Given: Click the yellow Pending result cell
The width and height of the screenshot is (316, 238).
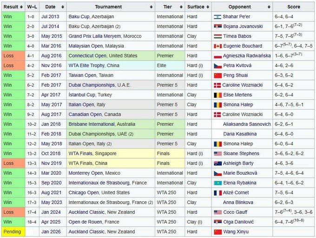Looking at the screenshot, I should pyautogui.click(x=13, y=232).
